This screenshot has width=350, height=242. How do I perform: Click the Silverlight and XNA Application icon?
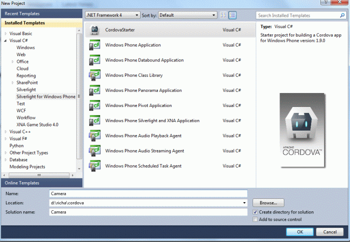coord(95,120)
